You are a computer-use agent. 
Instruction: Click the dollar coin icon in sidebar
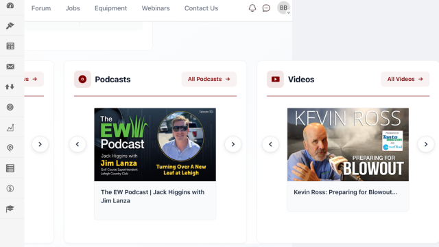(10, 189)
